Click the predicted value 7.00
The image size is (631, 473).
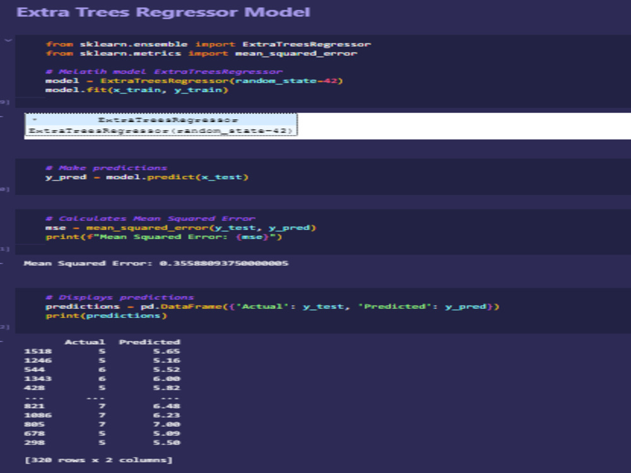167,424
